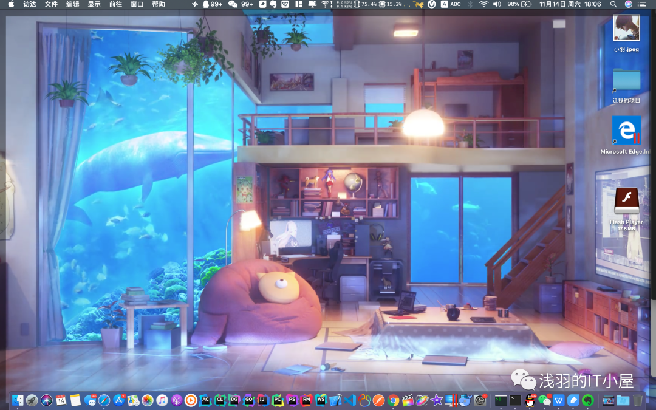Image resolution: width=656 pixels, height=410 pixels.
Task: Open the Apple menu
Action: pyautogui.click(x=12, y=4)
